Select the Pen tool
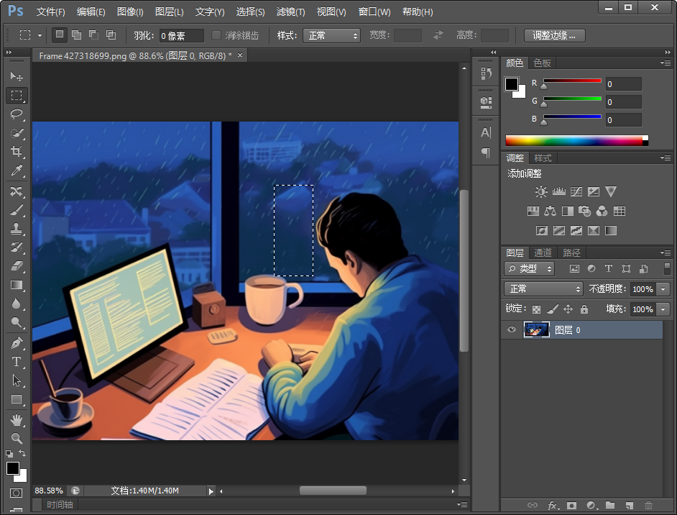677x515 pixels. pyautogui.click(x=17, y=343)
